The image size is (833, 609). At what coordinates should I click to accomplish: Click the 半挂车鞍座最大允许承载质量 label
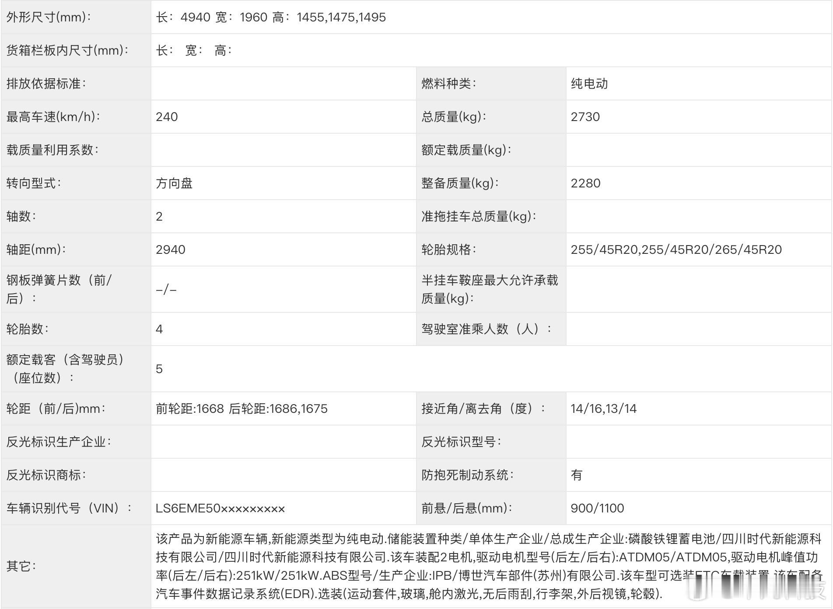point(490,289)
